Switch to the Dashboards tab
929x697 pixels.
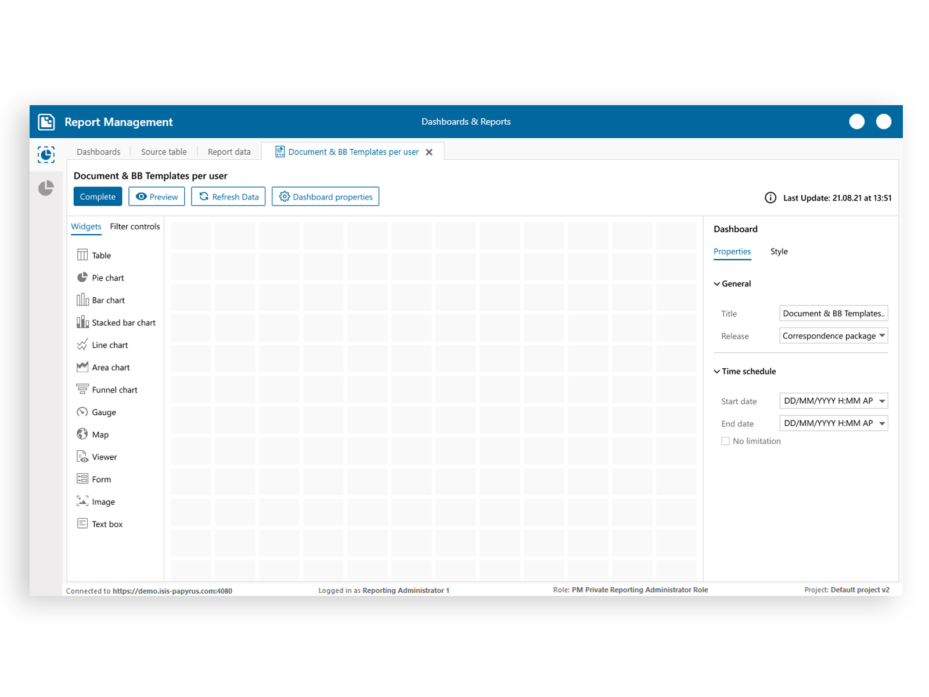[99, 152]
